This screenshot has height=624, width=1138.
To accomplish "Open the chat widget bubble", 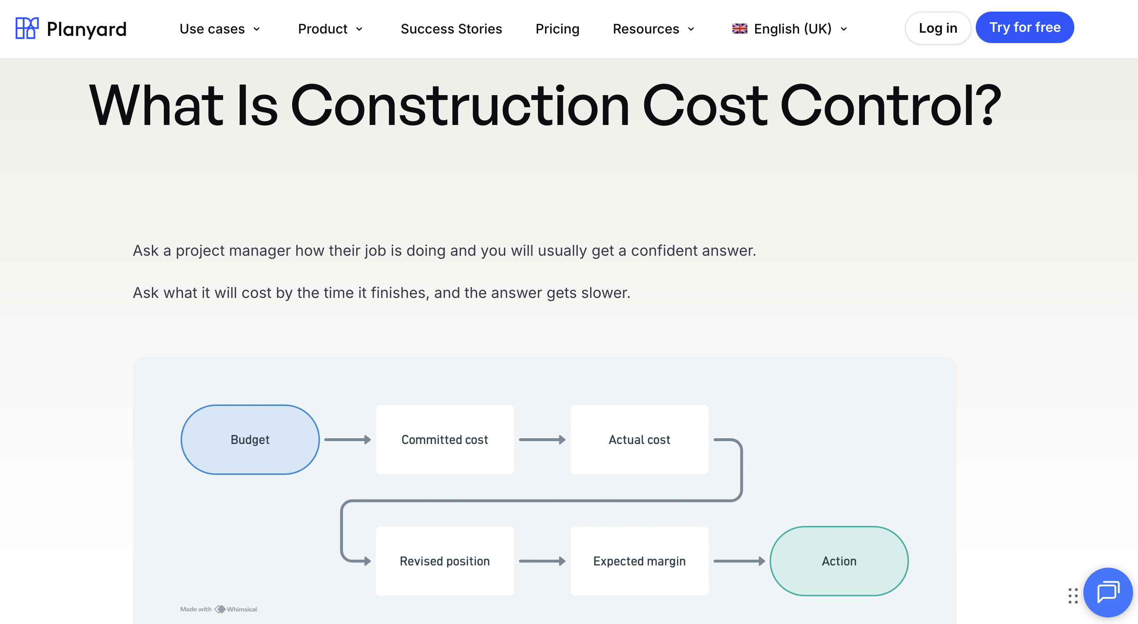I will click(x=1107, y=592).
